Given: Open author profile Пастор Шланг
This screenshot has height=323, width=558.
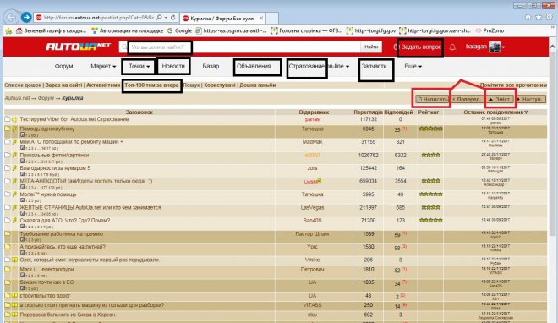Looking at the screenshot, I should [x=313, y=233].
